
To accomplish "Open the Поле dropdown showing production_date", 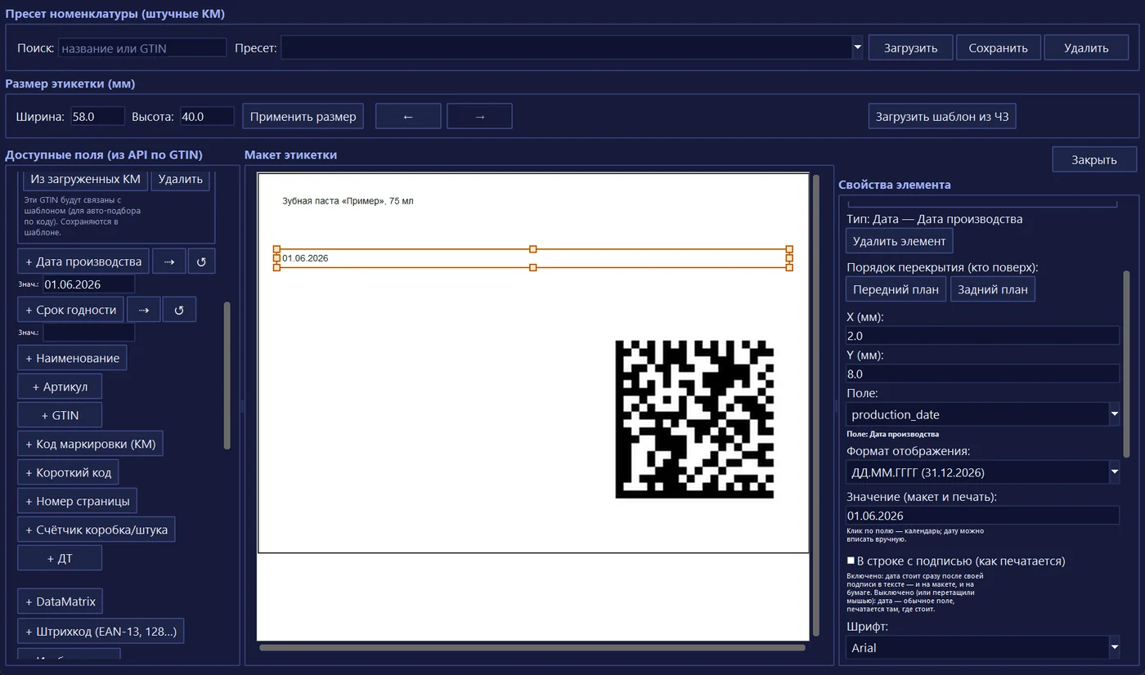I will tap(1114, 414).
